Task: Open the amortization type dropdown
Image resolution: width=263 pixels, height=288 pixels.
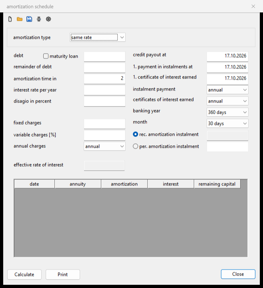Action: pyautogui.click(x=98, y=37)
